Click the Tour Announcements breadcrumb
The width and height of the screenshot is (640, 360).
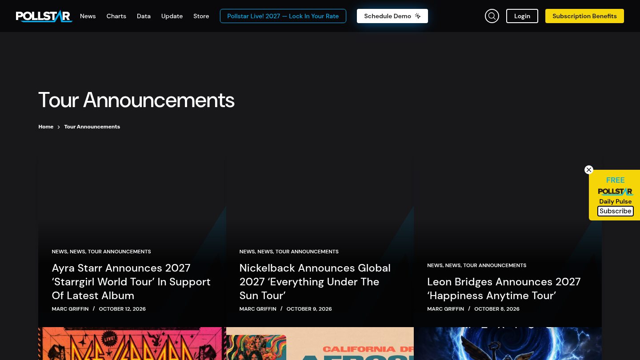(x=92, y=127)
